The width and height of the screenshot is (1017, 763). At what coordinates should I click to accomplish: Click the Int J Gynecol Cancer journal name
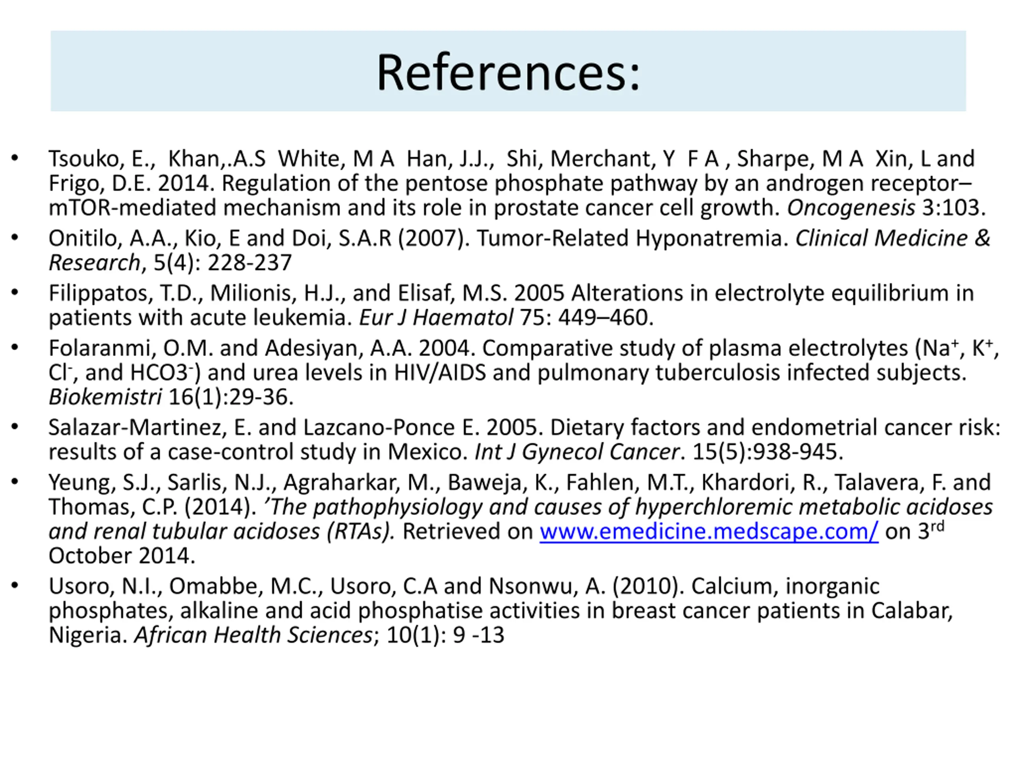(577, 452)
